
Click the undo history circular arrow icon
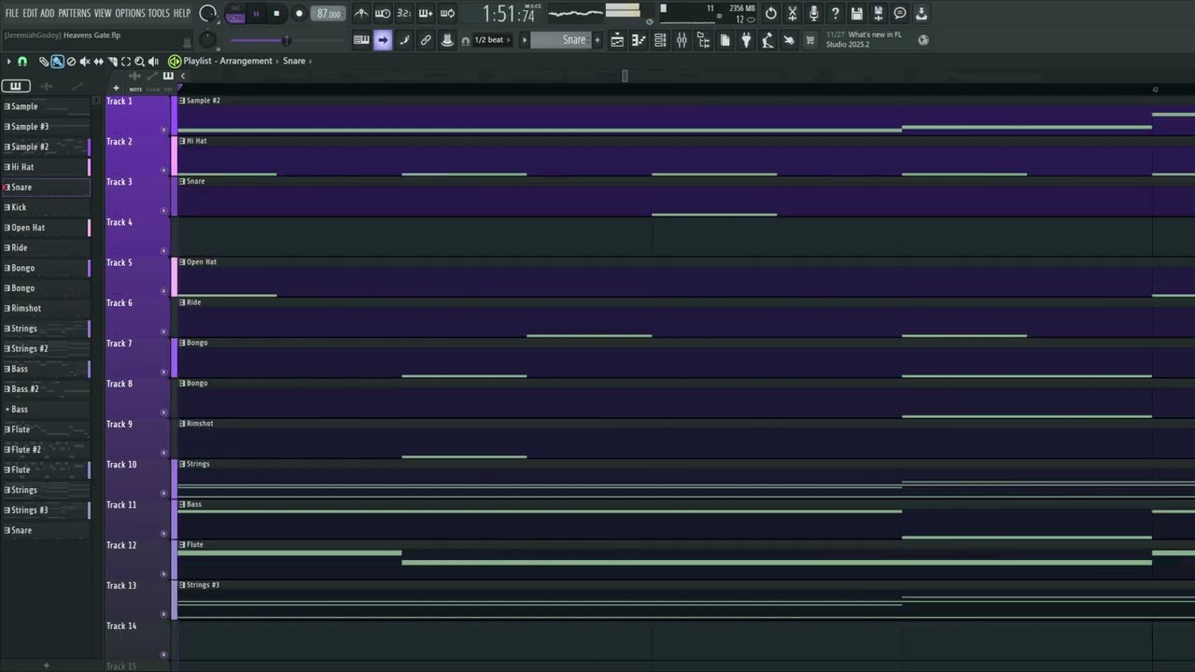(x=771, y=13)
